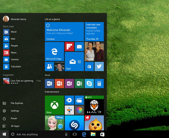Open the green Xbox tile
This screenshot has height=138, width=169.
tap(54, 105)
